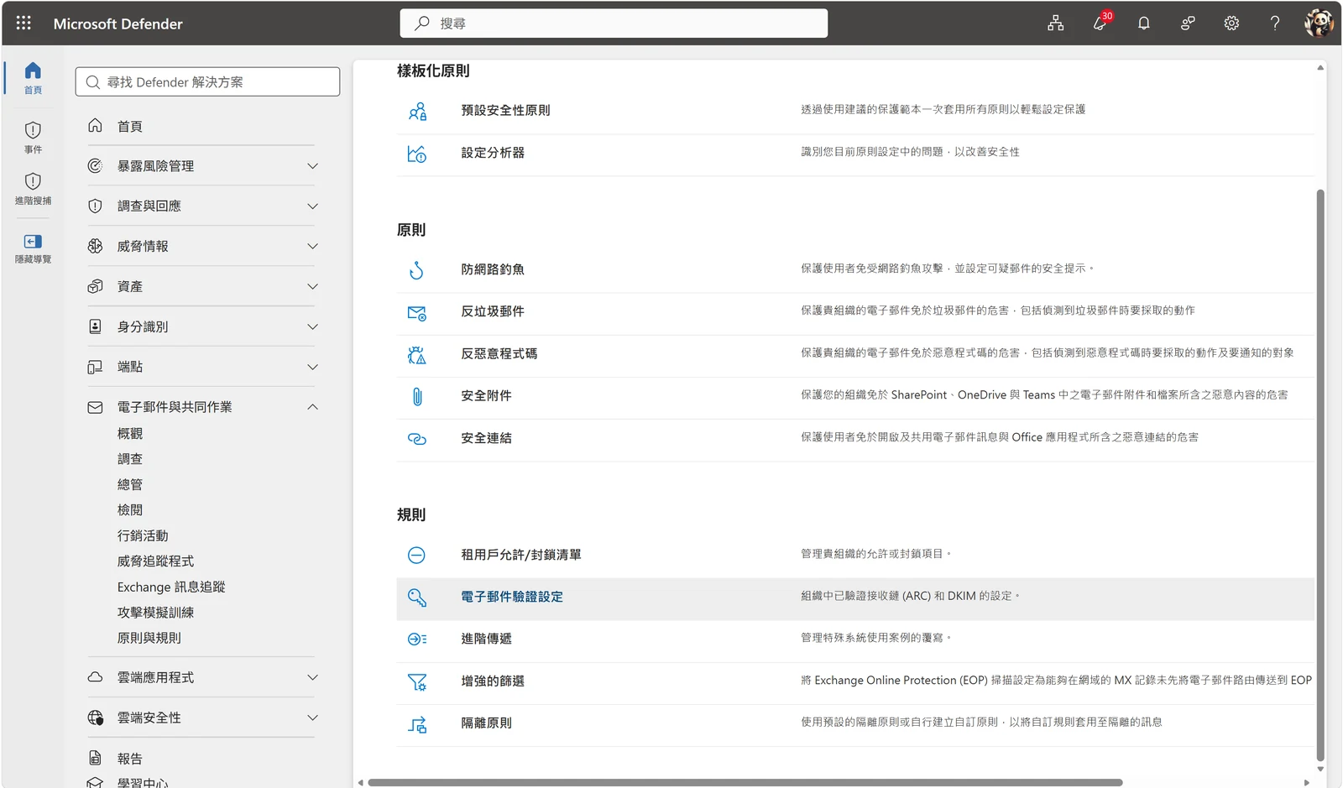The height and width of the screenshot is (788, 1343).
Task: Go to Home in the left rail
Action: point(33,78)
